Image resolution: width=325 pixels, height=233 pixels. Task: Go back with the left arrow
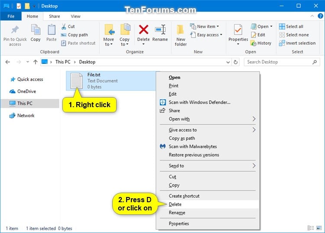tap(8, 62)
